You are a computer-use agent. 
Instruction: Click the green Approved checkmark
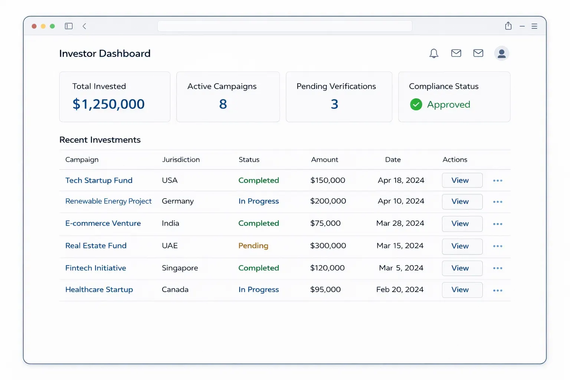[416, 104]
